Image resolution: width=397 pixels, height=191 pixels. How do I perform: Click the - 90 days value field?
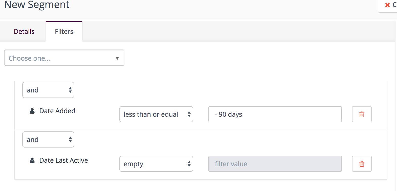275,114
